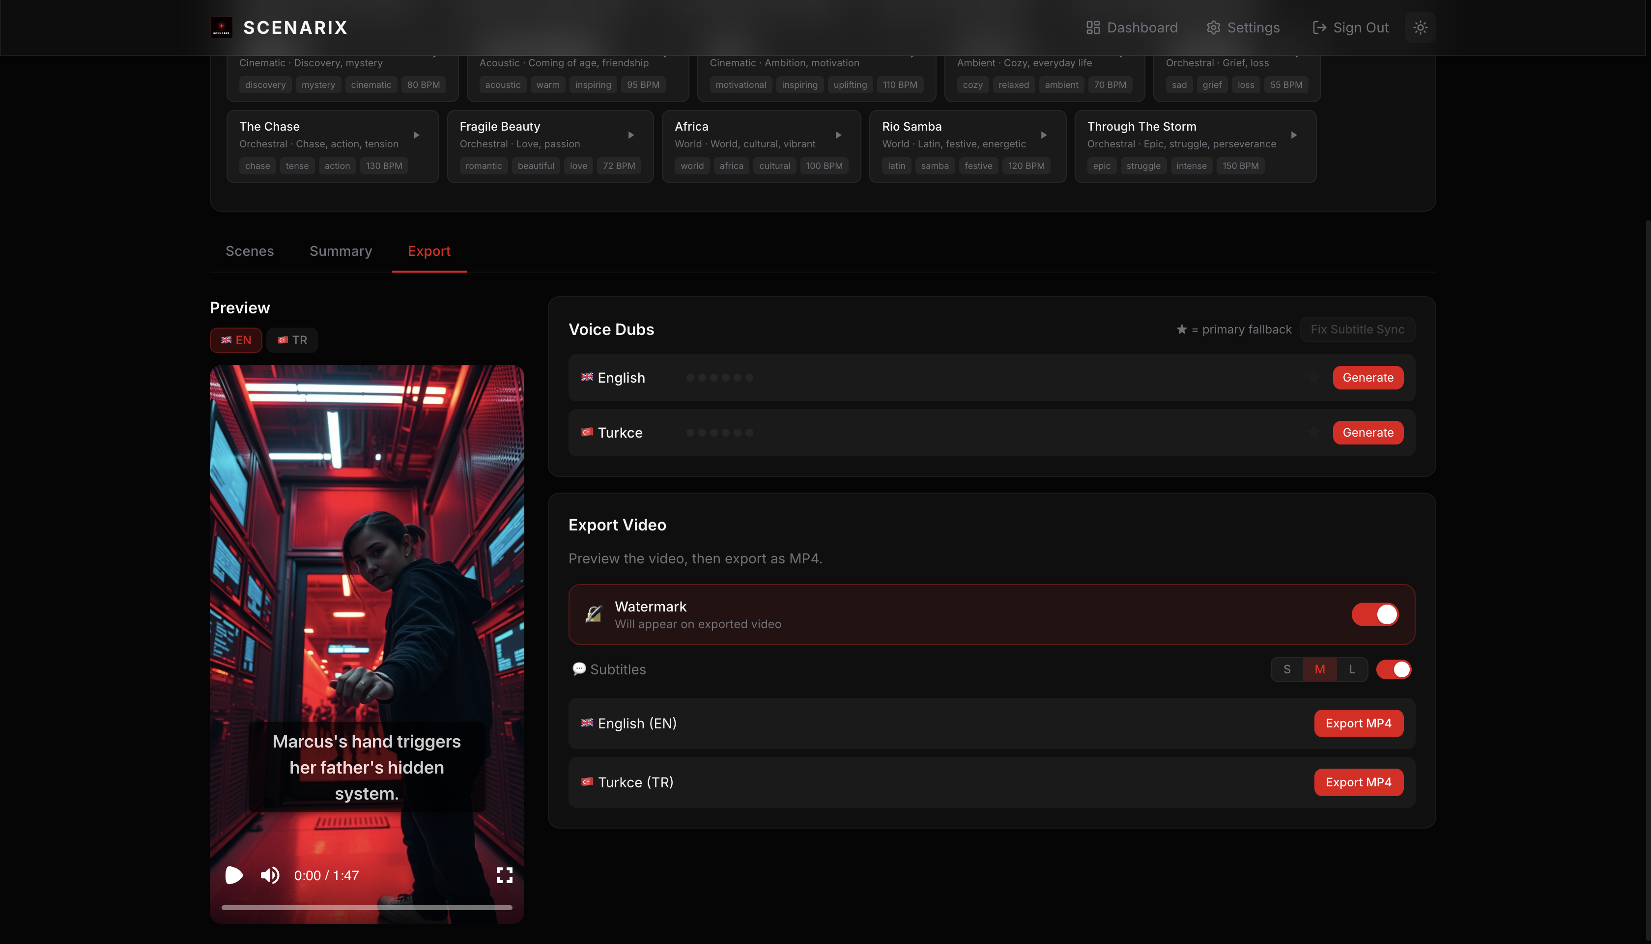Click the Turkce voice dub progress dots
This screenshot has height=944, width=1651.
[719, 432]
